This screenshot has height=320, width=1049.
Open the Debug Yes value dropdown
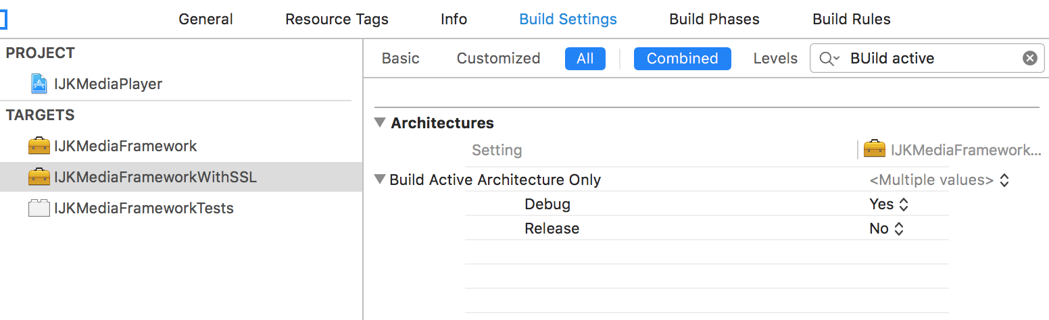click(x=889, y=204)
